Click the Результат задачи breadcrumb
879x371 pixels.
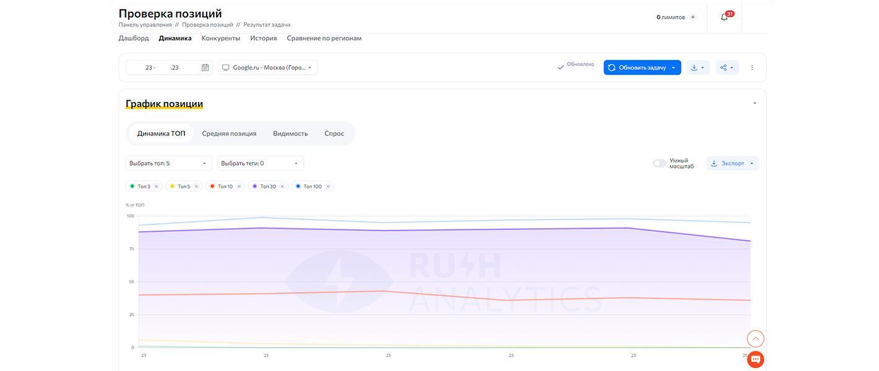267,25
